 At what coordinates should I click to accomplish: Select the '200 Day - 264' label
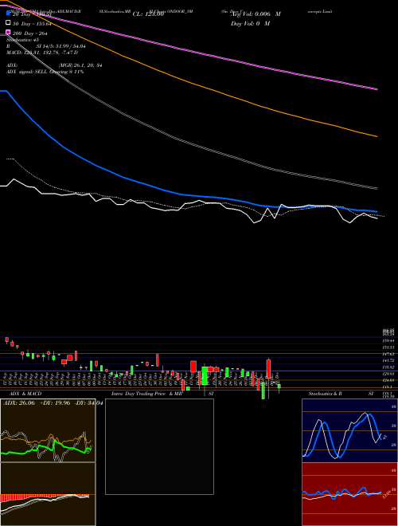click(x=29, y=33)
